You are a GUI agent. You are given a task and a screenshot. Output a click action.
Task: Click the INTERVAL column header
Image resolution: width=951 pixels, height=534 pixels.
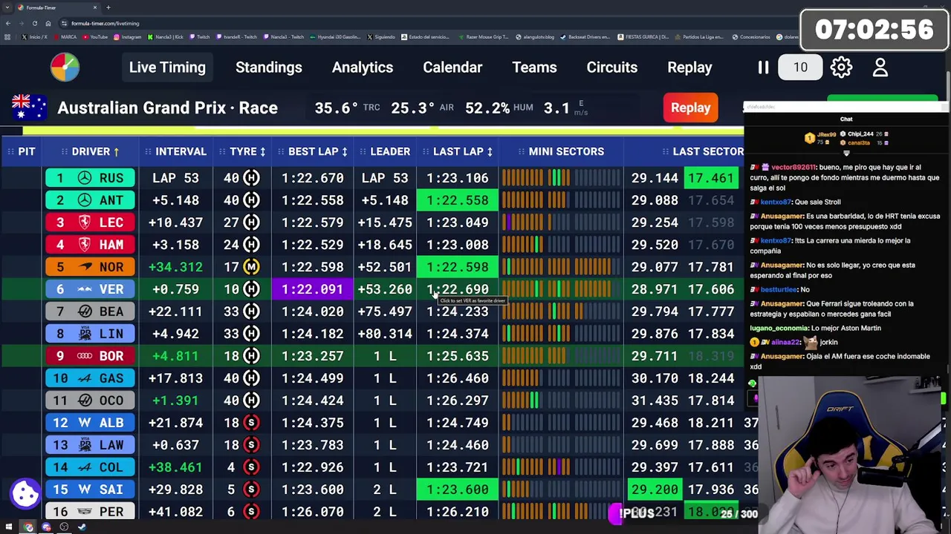pos(181,151)
